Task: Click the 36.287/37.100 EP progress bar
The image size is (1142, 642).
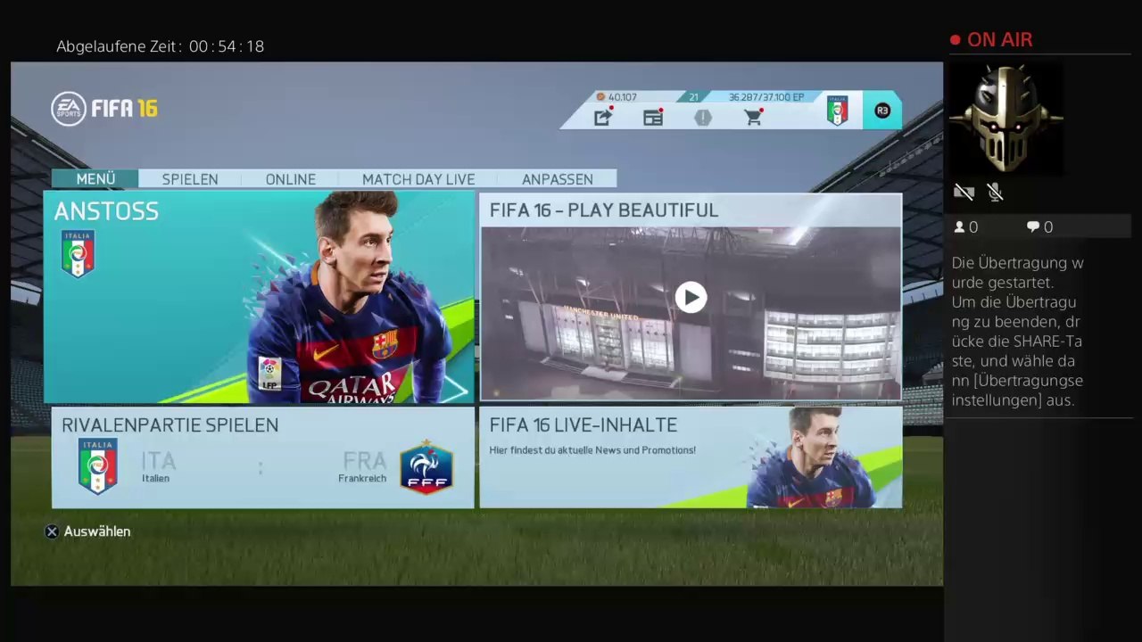Action: point(765,97)
